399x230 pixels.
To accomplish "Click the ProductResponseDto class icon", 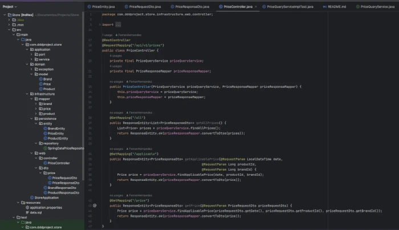I will pos(45,192).
